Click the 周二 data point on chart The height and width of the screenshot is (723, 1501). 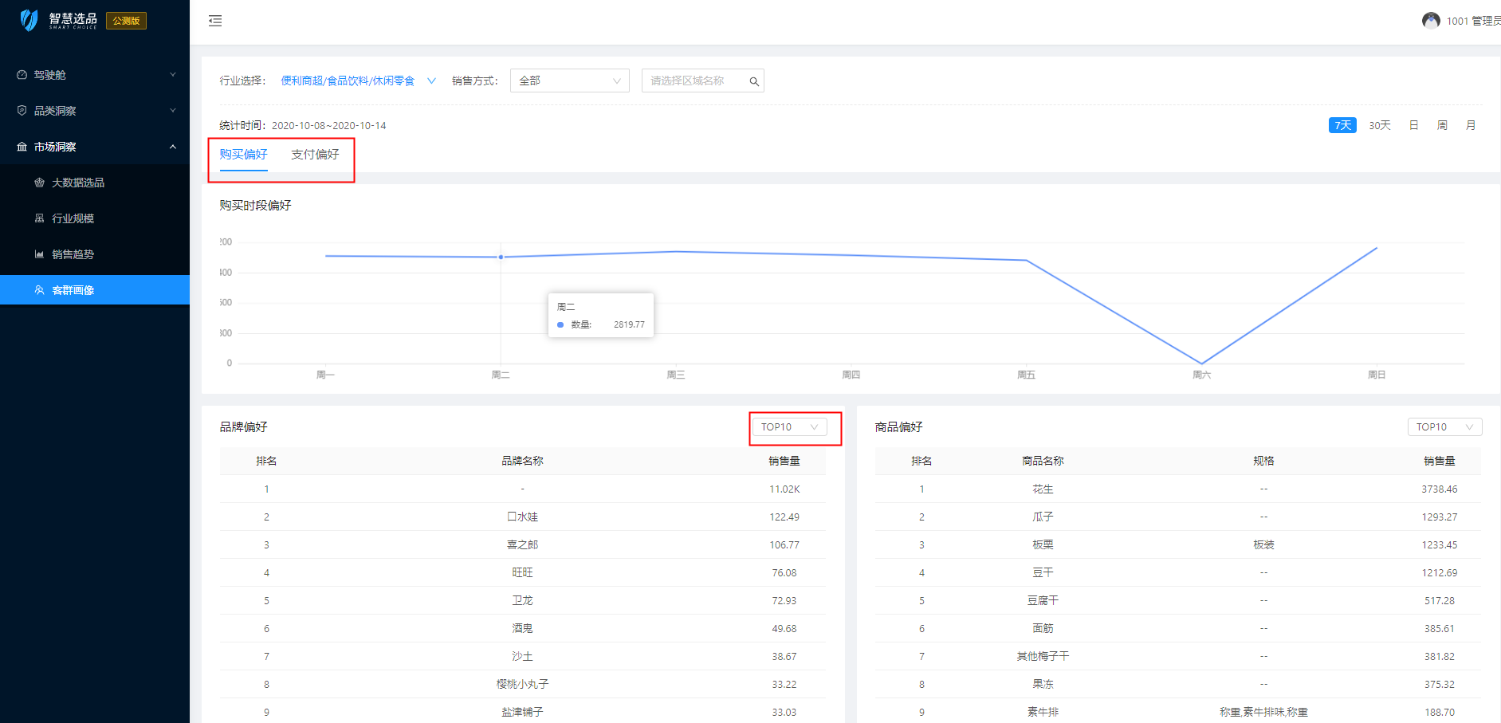(501, 257)
